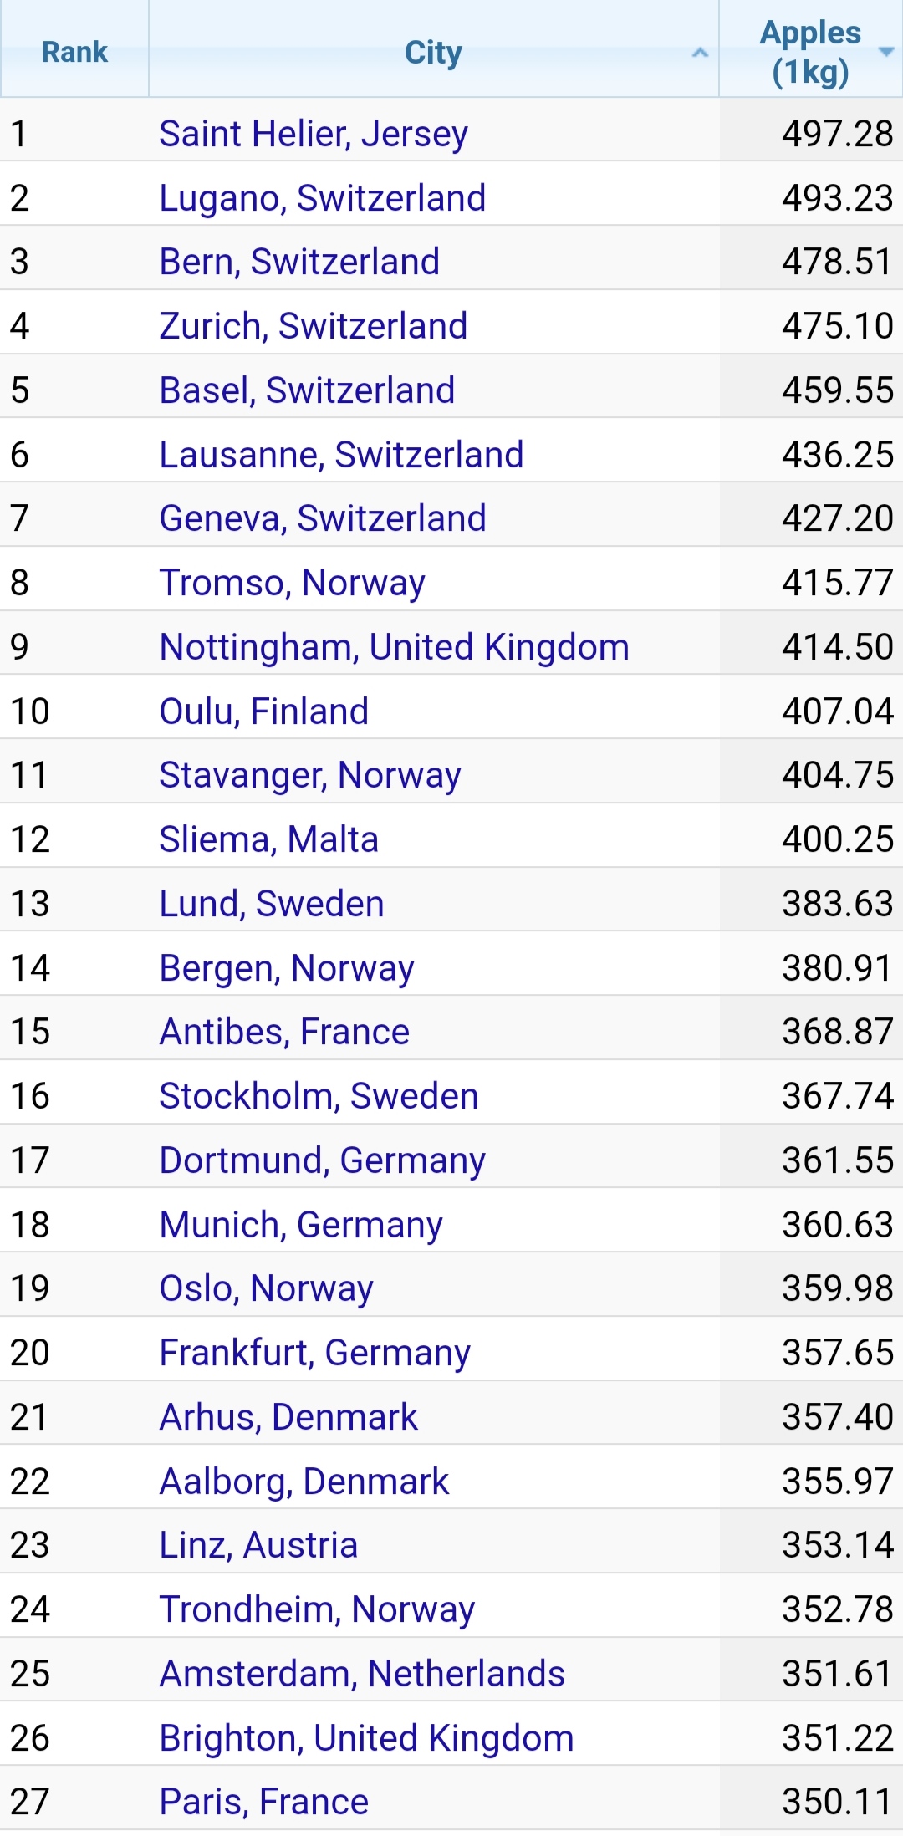The image size is (903, 1836).
Task: Open Saint Helier, Jersey link
Action: tap(314, 134)
